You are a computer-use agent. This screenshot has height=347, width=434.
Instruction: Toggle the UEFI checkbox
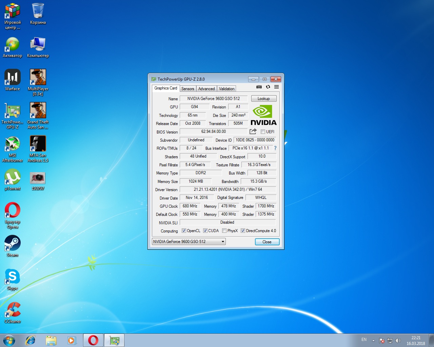(x=263, y=132)
